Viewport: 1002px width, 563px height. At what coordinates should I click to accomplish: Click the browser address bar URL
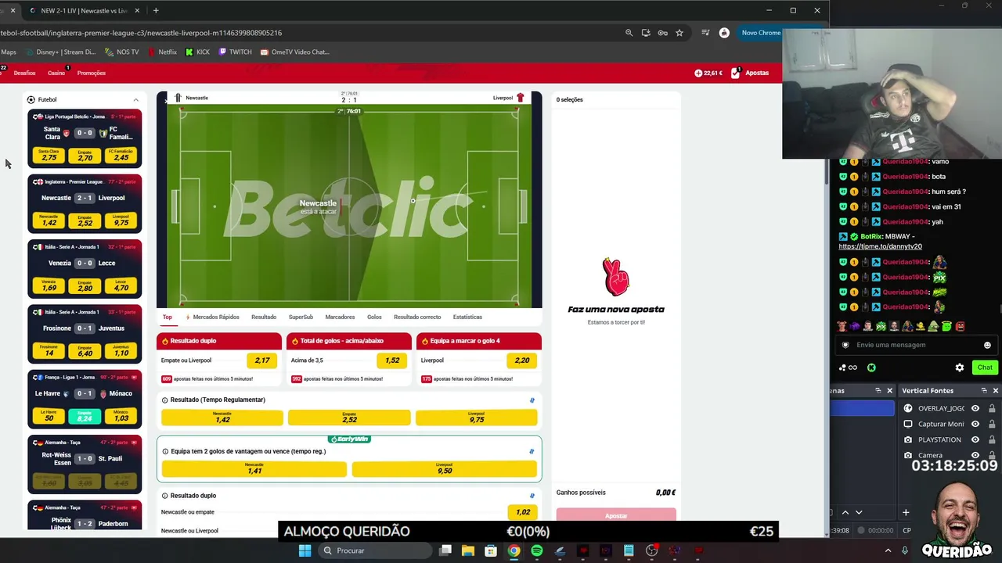[x=141, y=33]
